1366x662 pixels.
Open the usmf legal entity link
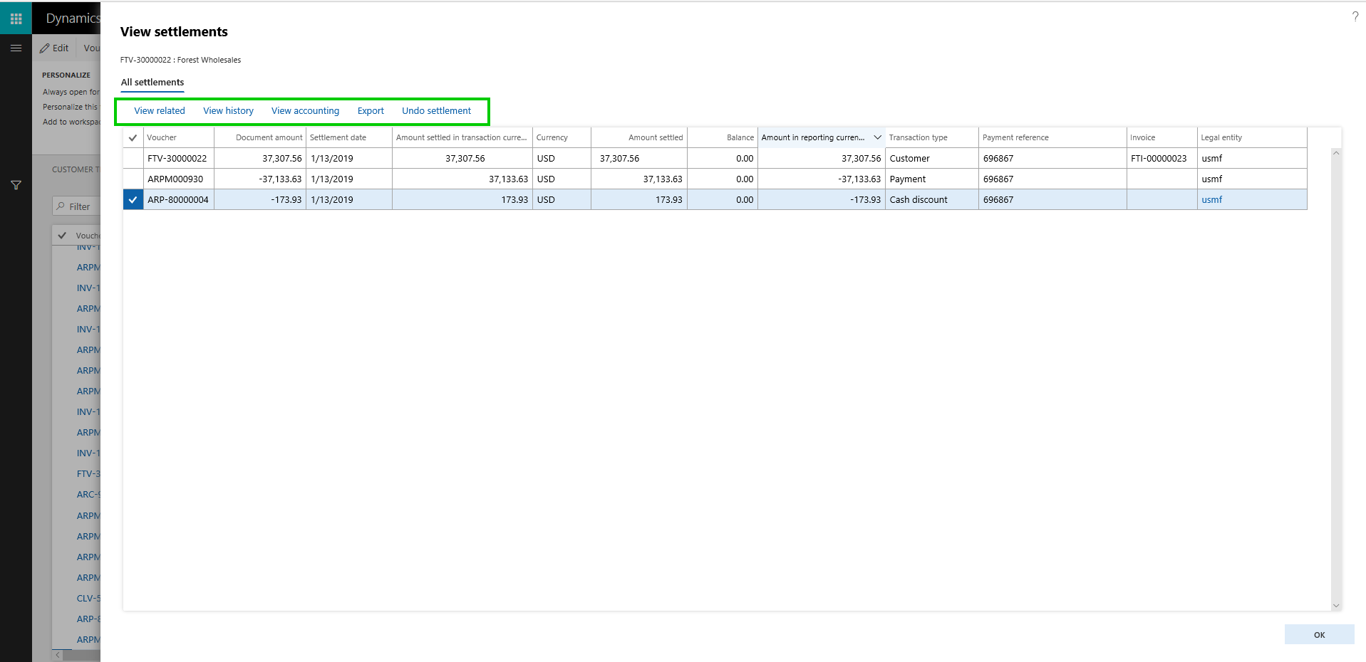pyautogui.click(x=1211, y=199)
